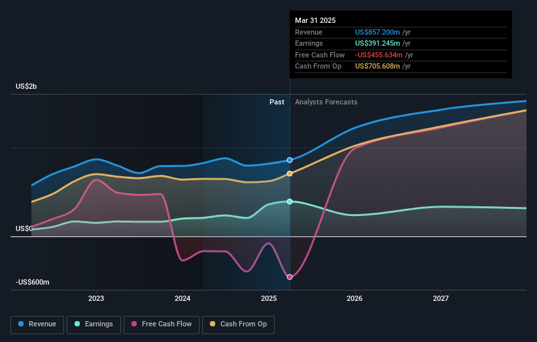The width and height of the screenshot is (537, 342).
Task: Click the US$705.608m cash from op value
Action: [x=377, y=67]
